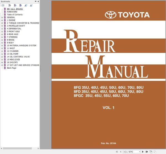Select 17 SST LIST AND SERVICE STANDARD bookmark

coord(23,65)
